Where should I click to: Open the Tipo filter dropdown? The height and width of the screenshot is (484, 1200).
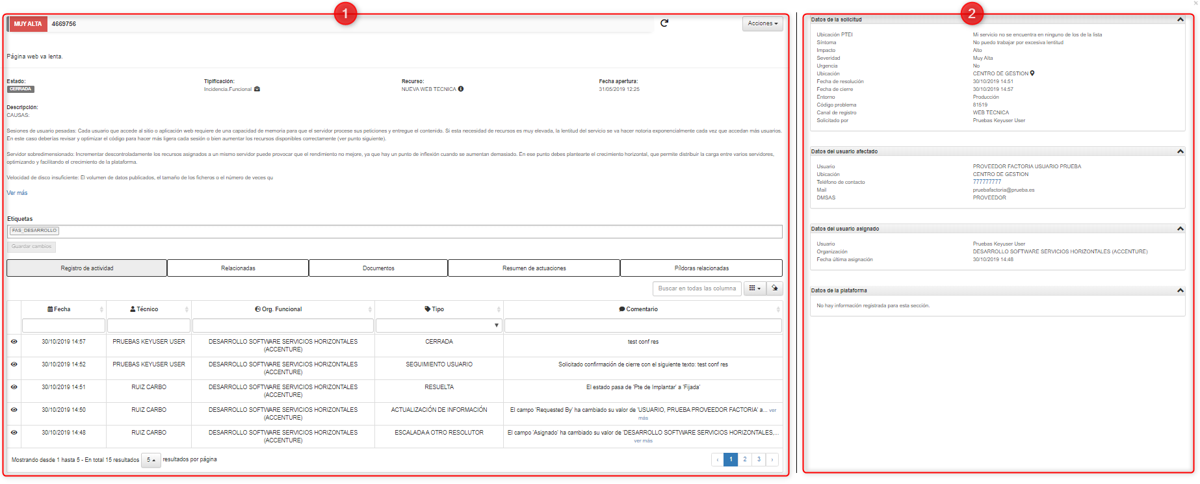click(x=439, y=325)
